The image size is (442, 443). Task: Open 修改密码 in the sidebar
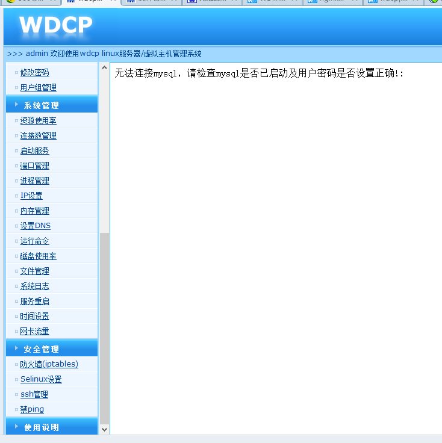pos(34,72)
